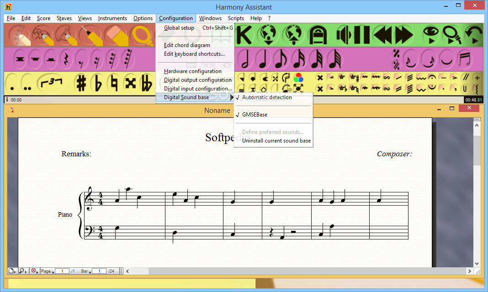Viewport: 488px width, 292px height.
Task: Open the Staves menu
Action: [64, 18]
